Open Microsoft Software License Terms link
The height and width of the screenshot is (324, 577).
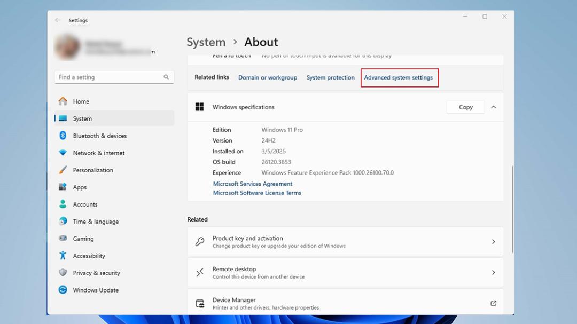[257, 193]
